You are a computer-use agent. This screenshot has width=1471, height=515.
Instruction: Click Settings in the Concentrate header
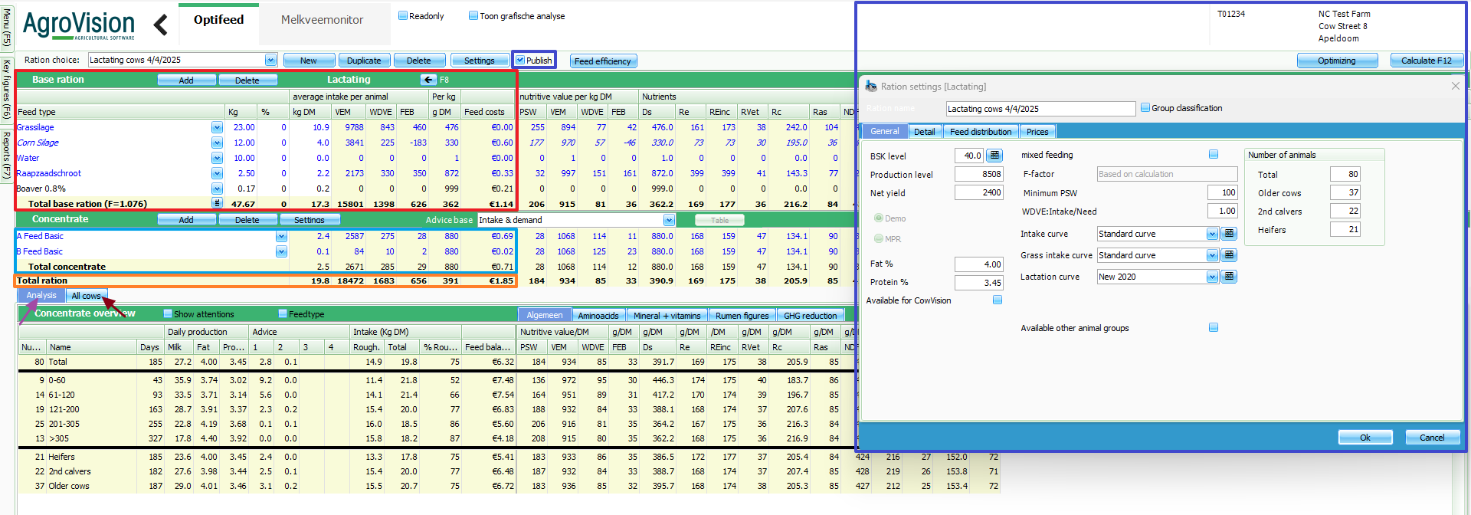pos(310,219)
